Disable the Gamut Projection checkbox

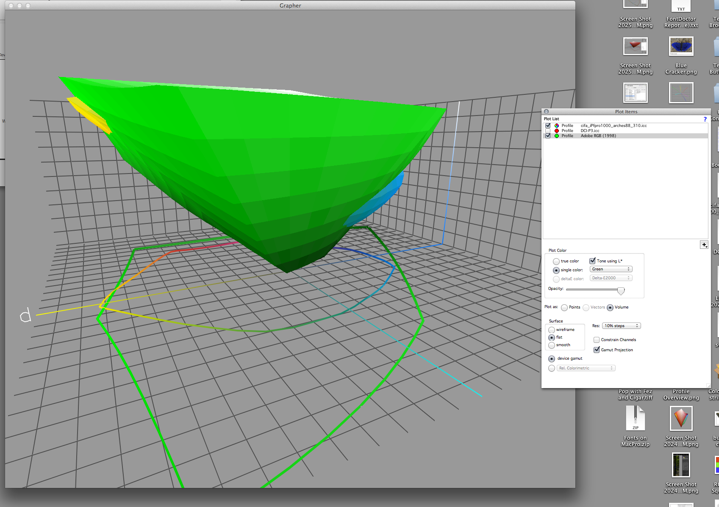coord(597,350)
